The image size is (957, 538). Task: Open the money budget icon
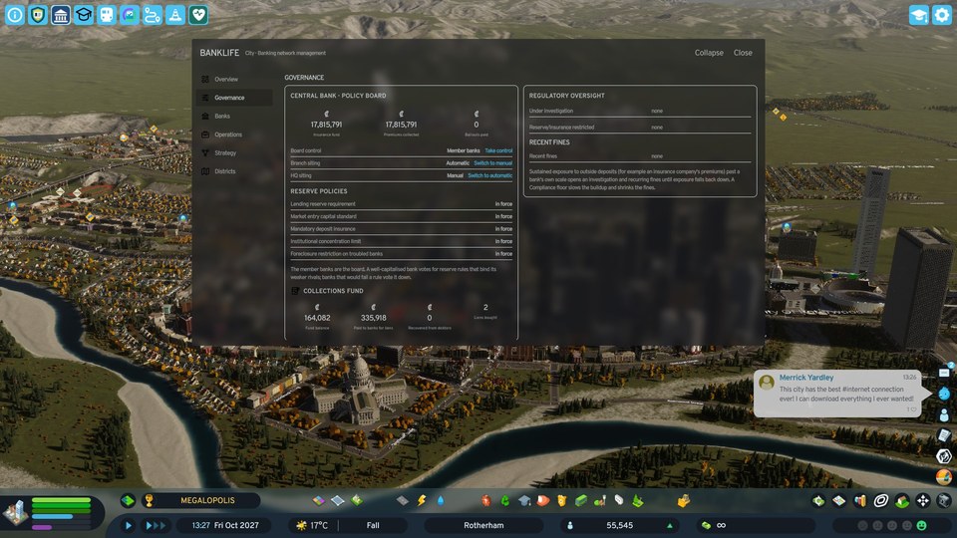click(x=706, y=525)
